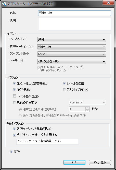Open the フィルタタイプ dropdown showing 許可

71,39
